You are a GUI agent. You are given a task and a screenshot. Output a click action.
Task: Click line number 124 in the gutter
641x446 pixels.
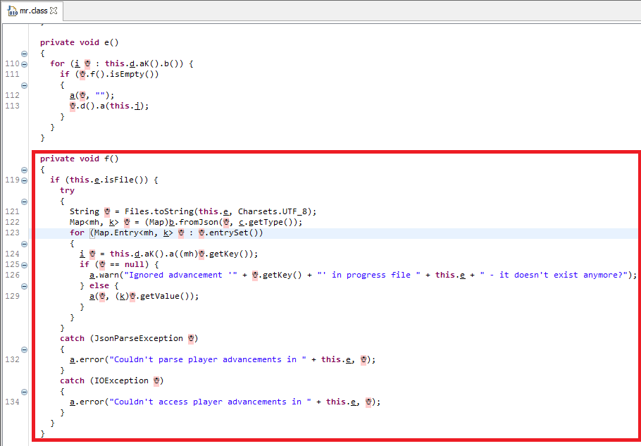tap(12, 254)
